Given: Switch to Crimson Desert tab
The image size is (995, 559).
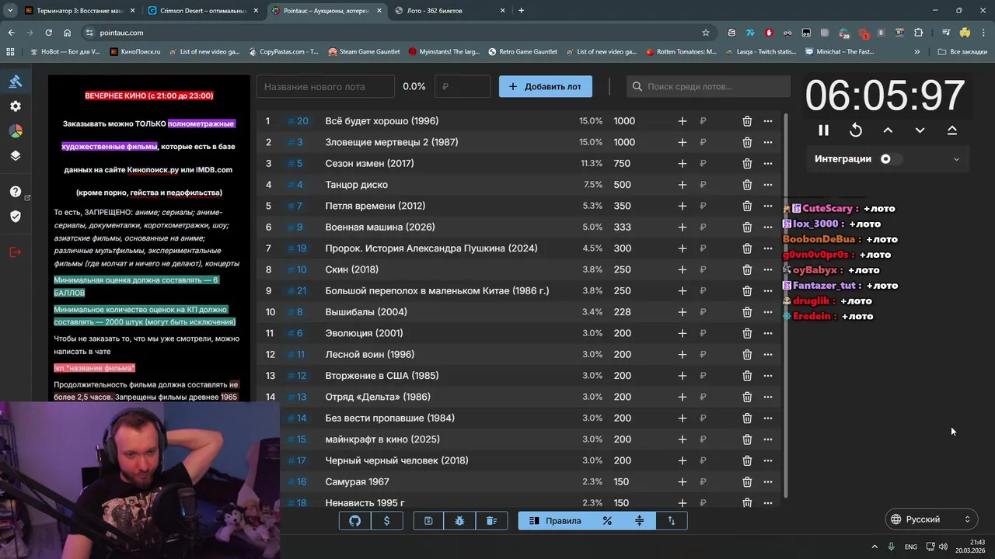Looking at the screenshot, I should pos(204,11).
